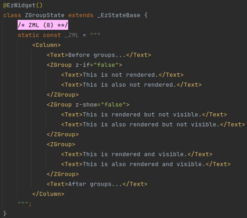Click the highlighted ZML (8) comment
This screenshot has width=247, height=218.
43,25
